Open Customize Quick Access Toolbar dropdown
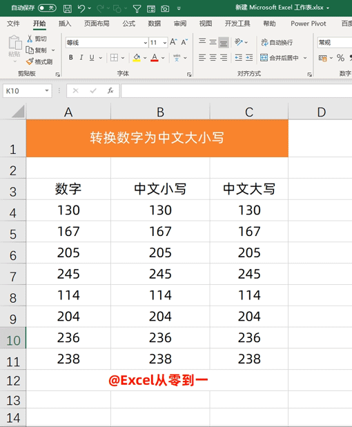 pyautogui.click(x=179, y=9)
